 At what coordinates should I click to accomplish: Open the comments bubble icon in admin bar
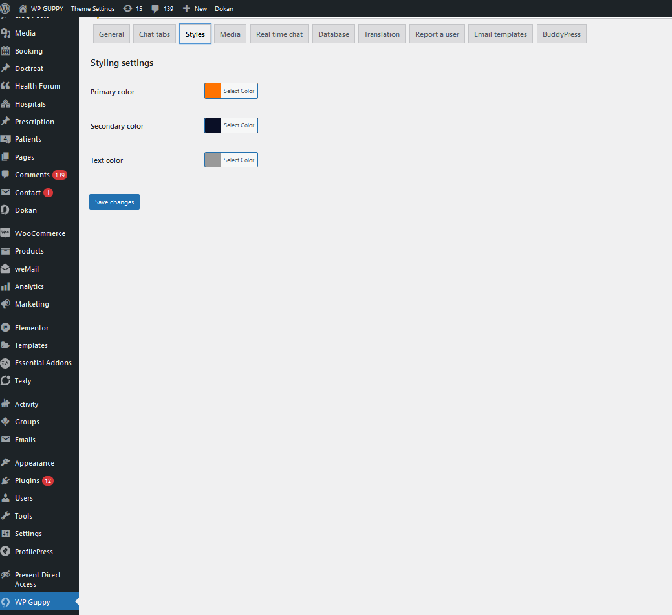tap(155, 8)
